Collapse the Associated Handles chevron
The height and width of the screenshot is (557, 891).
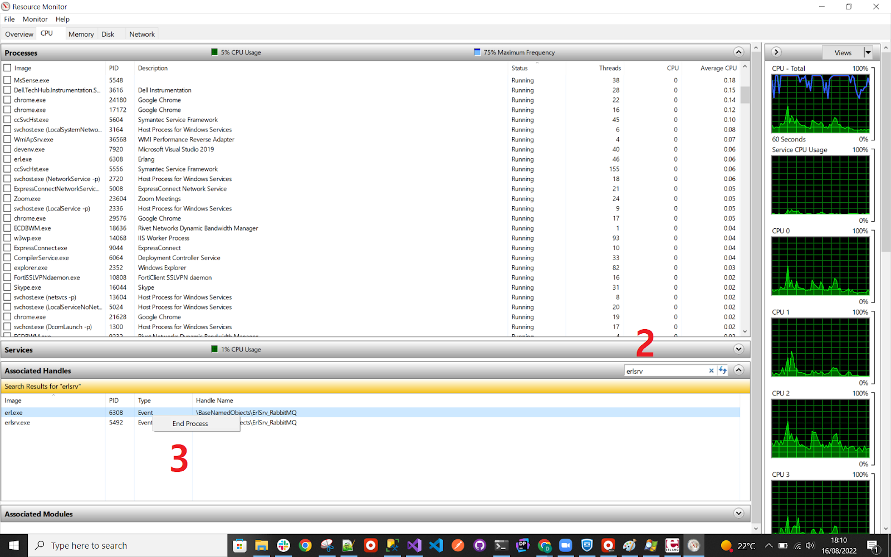738,370
